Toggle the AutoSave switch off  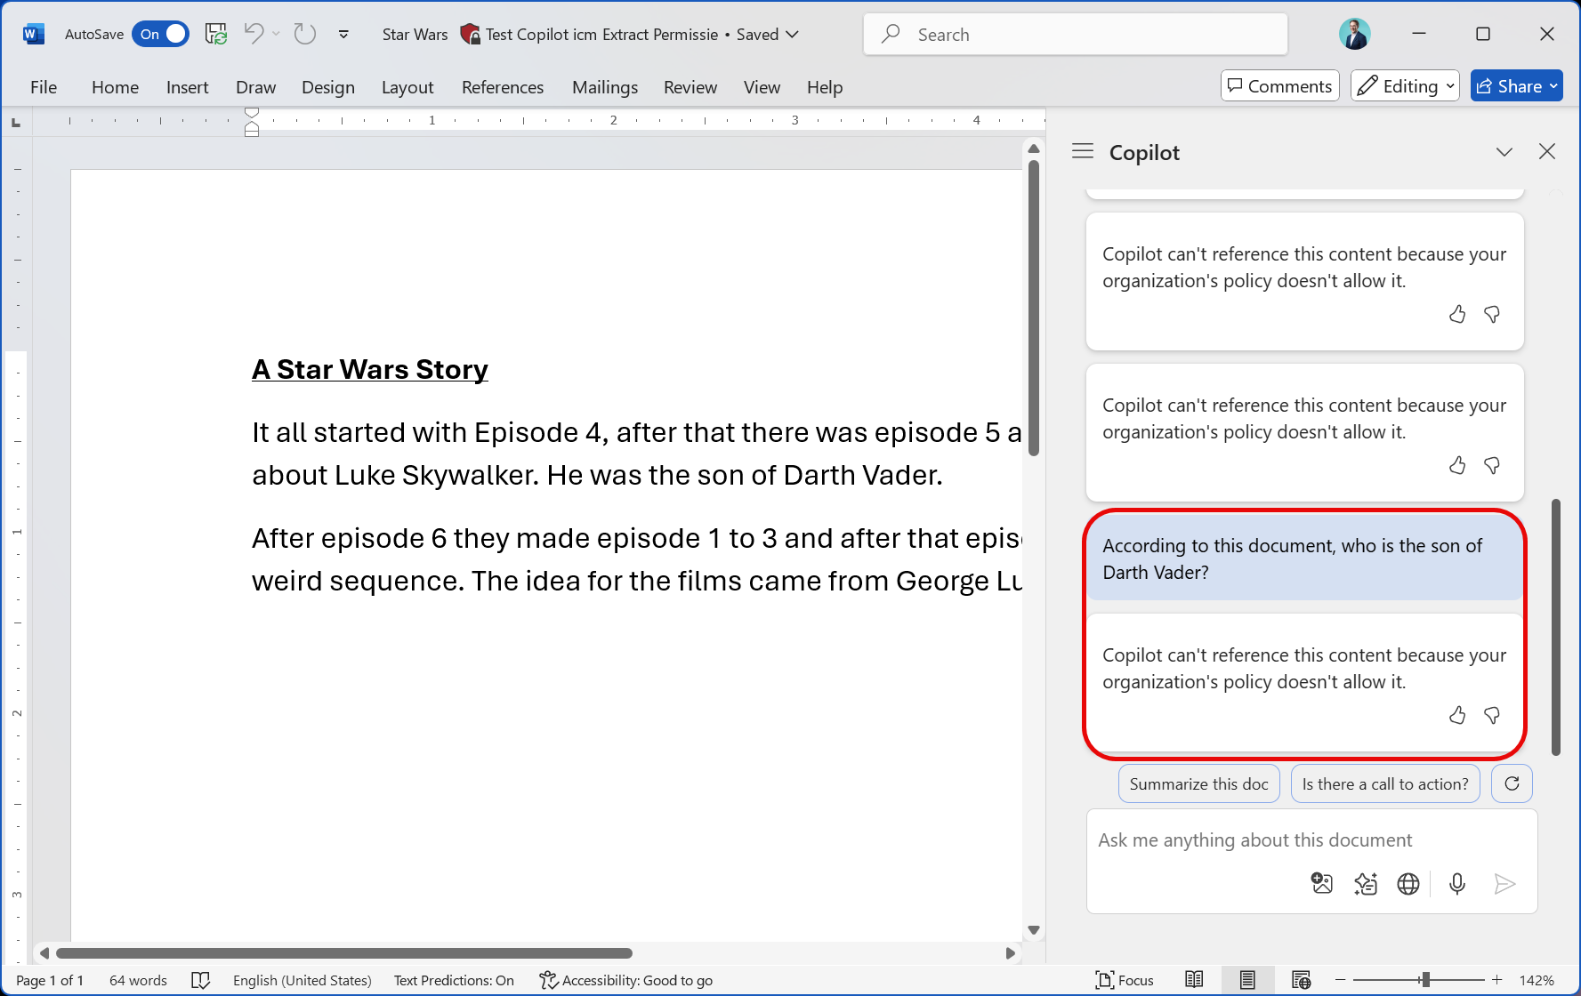tap(161, 35)
